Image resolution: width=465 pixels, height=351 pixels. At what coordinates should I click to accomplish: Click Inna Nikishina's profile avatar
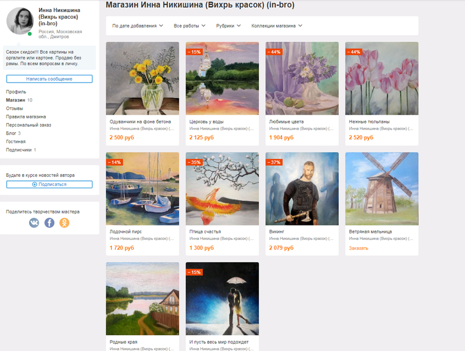pos(19,21)
